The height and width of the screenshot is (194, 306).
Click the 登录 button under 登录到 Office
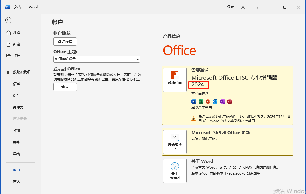[65, 87]
